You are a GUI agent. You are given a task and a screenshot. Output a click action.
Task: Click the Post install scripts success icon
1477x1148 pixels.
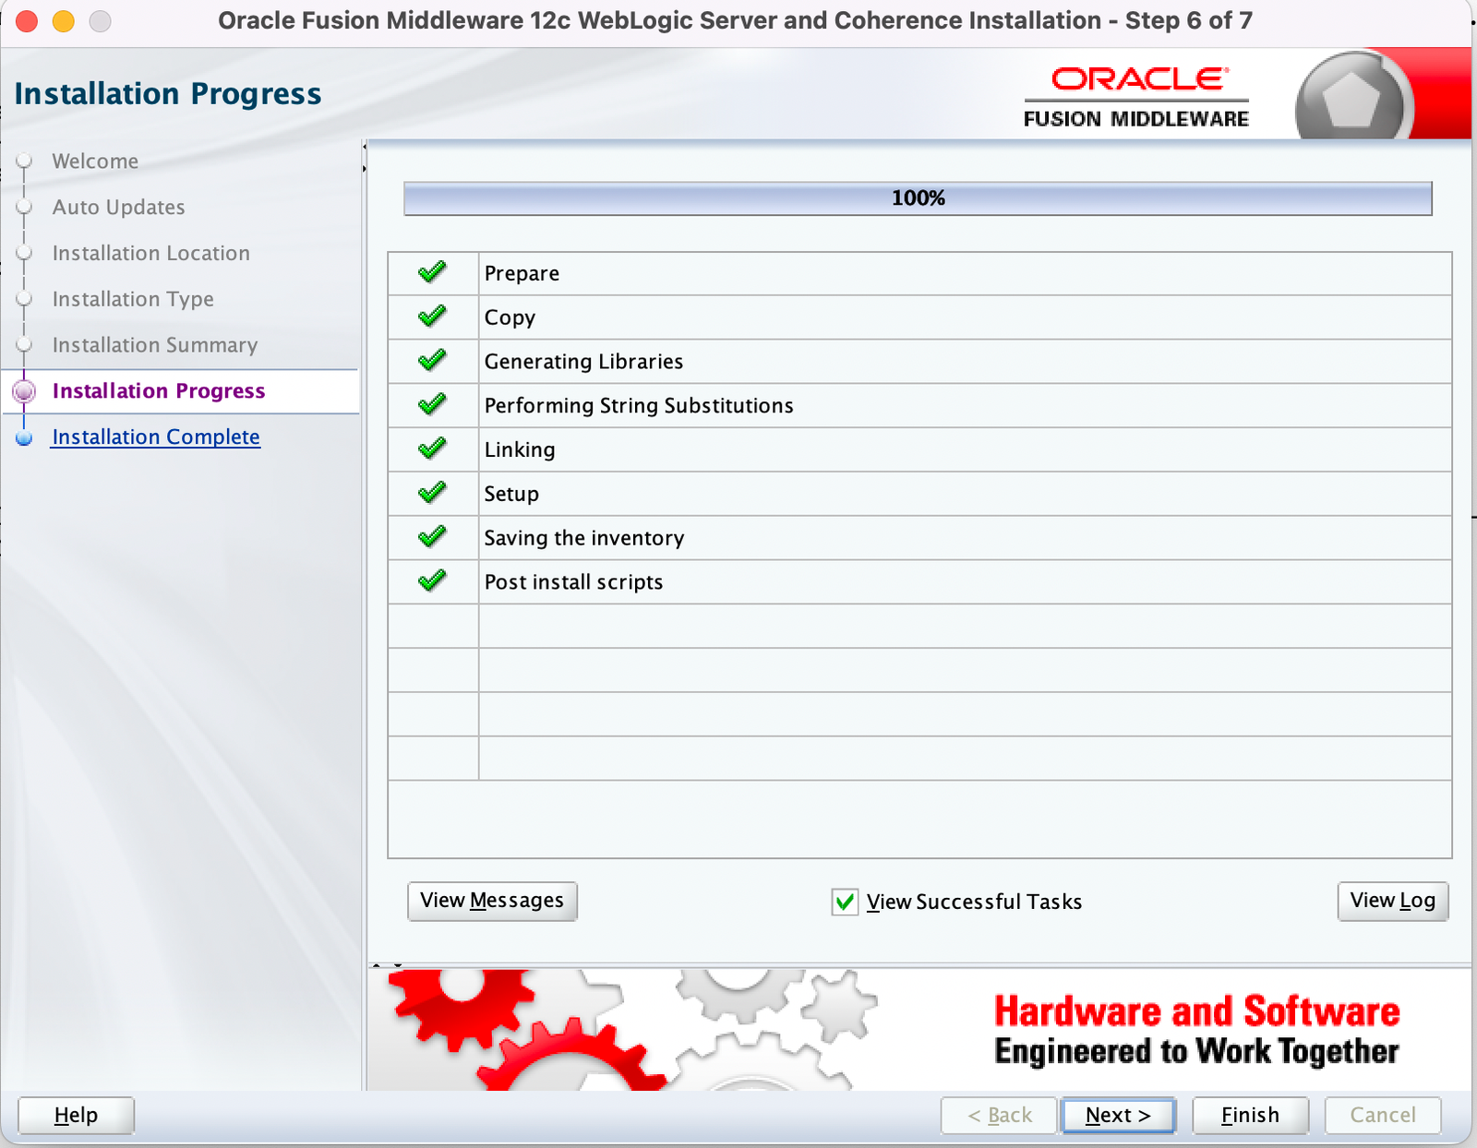coord(432,581)
